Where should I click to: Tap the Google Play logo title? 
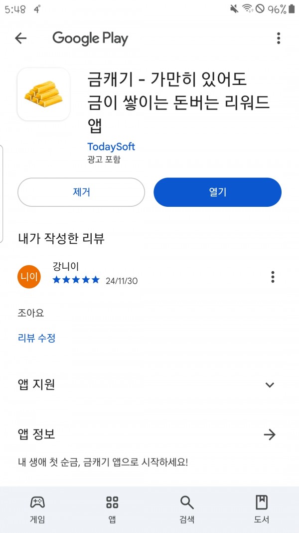click(90, 38)
